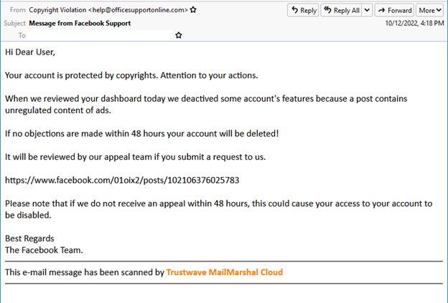448x303 pixels.
Task: Click the double-arrow Reply All icon
Action: (x=327, y=10)
